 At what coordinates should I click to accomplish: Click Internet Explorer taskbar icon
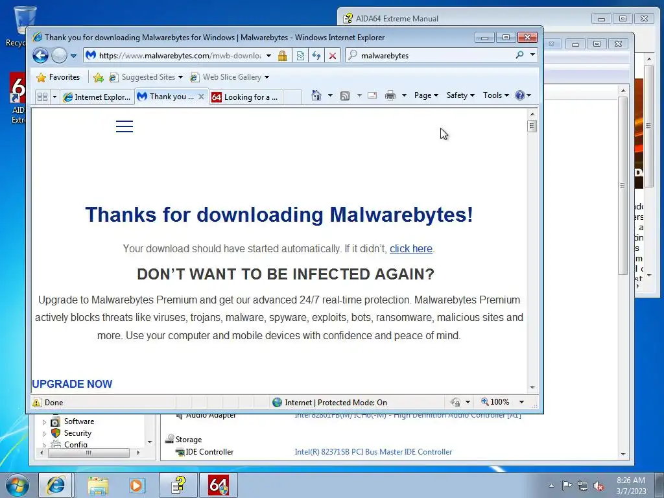click(x=56, y=485)
